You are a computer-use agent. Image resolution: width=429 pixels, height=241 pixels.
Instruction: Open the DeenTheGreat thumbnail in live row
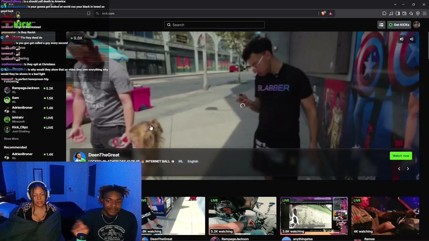point(173,216)
